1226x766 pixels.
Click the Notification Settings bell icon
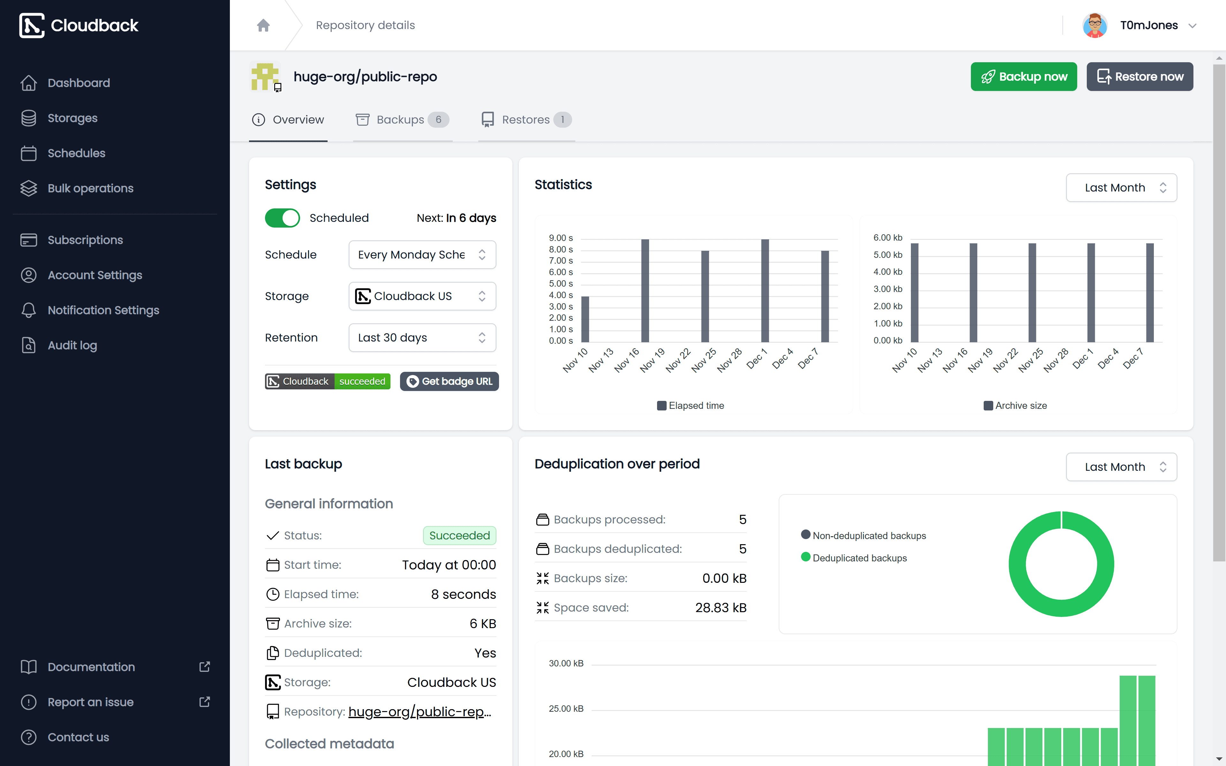(28, 310)
